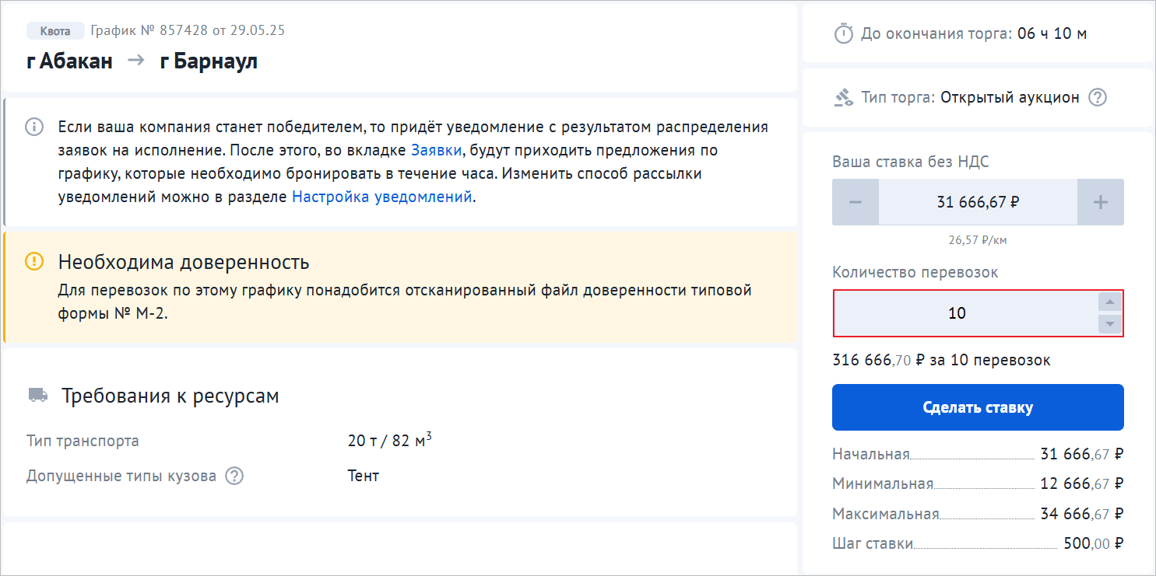Click the Тент body type value

pyautogui.click(x=364, y=476)
